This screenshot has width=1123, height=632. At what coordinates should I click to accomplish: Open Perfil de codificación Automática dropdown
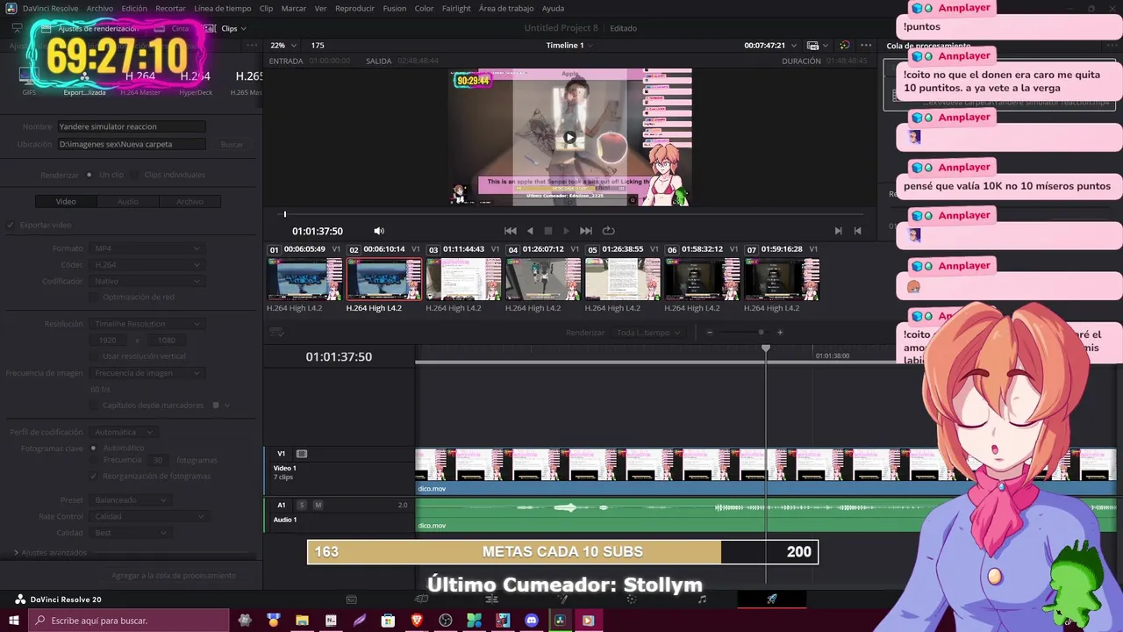(x=125, y=432)
